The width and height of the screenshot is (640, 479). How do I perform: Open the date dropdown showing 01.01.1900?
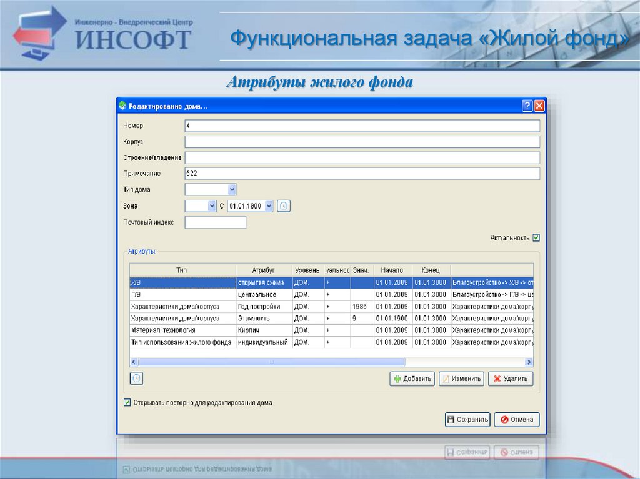point(269,206)
